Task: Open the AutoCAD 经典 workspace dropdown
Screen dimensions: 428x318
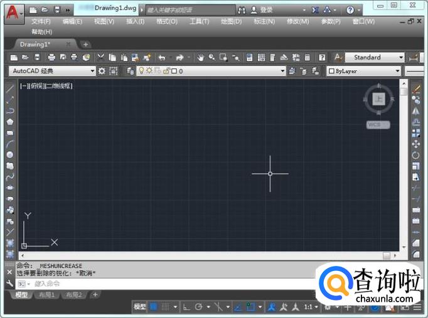Action: tap(53, 71)
